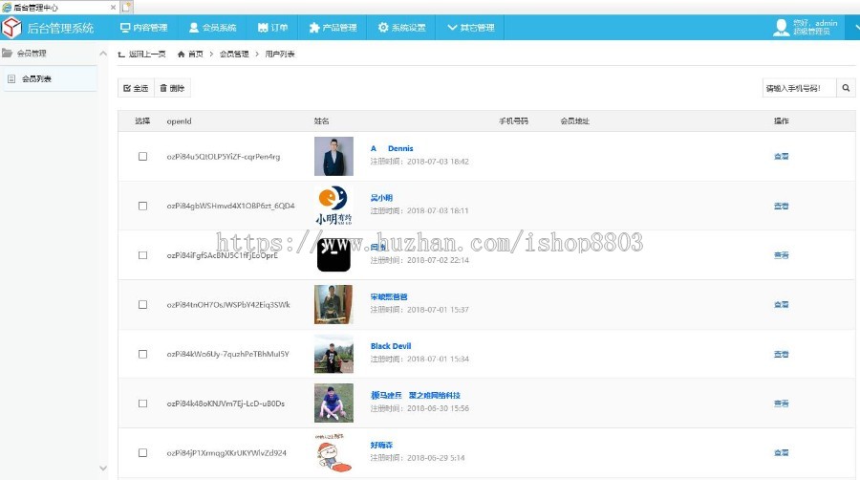Focus the phone number search field
Image resolution: width=860 pixels, height=480 pixels.
click(x=799, y=88)
